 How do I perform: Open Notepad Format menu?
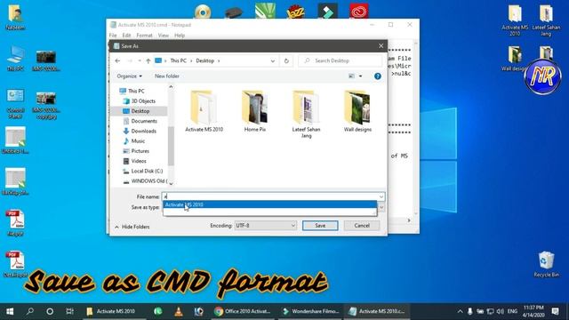pyautogui.click(x=144, y=36)
